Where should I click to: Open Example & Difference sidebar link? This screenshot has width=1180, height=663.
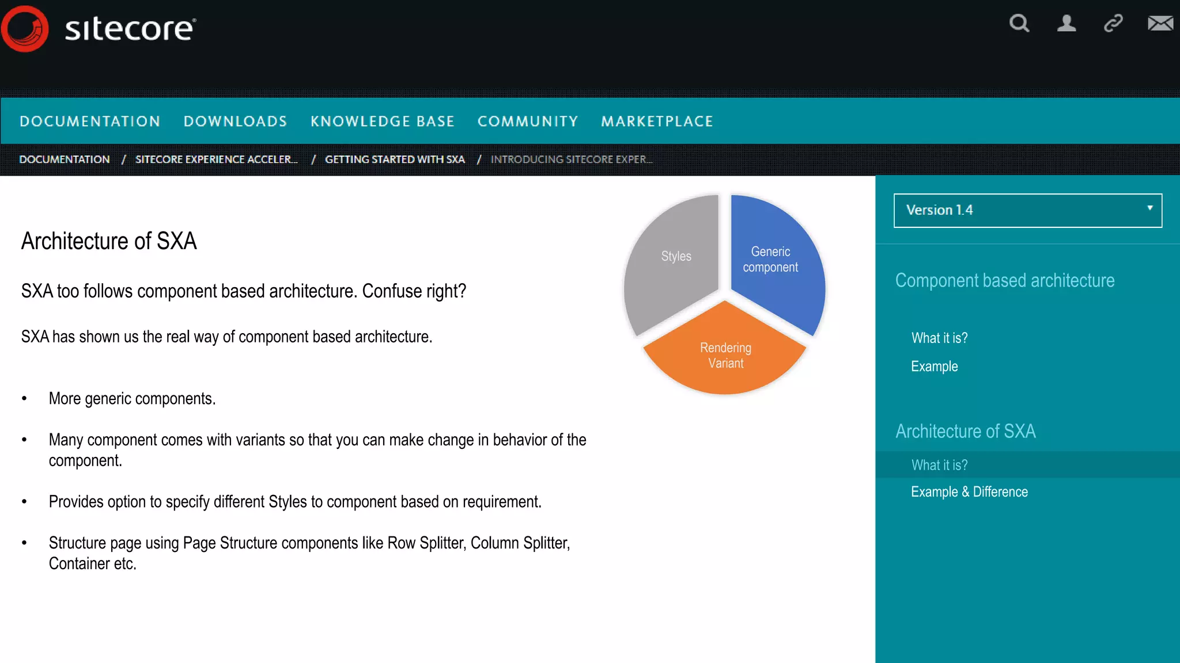pyautogui.click(x=969, y=492)
